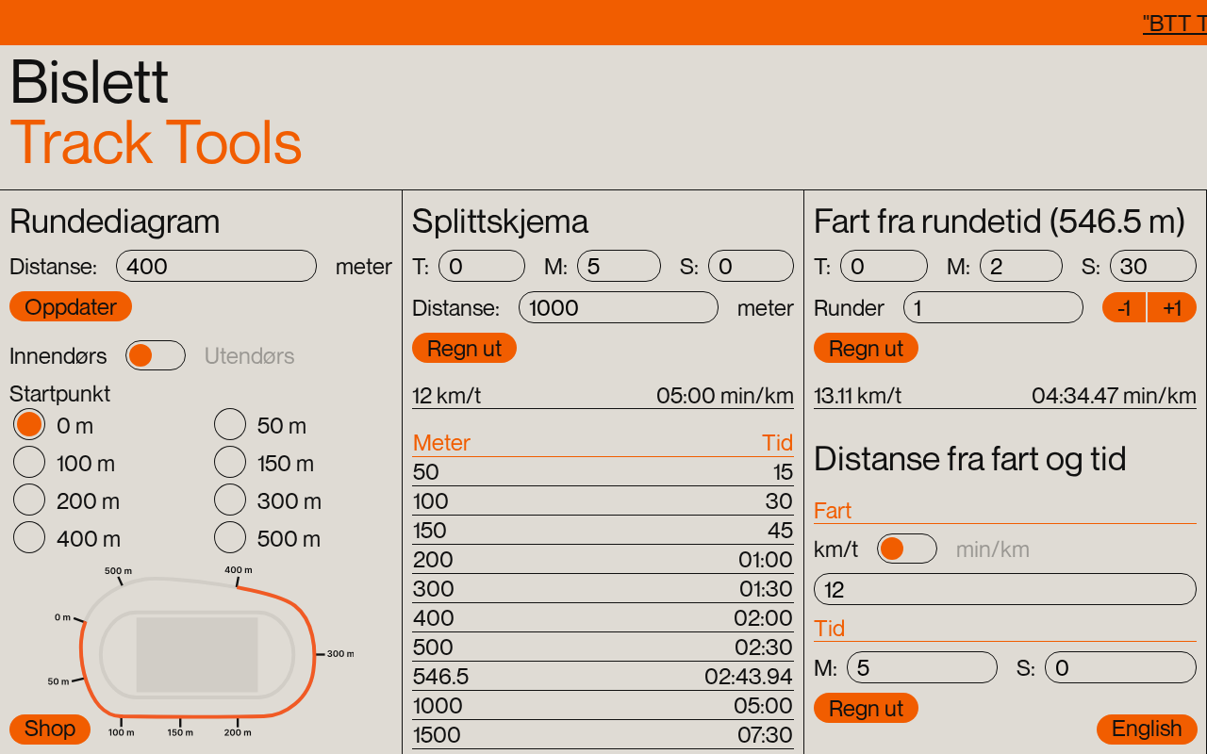Viewport: 1207px width, 754px height.
Task: Pick the 300 m start point option
Action: tap(230, 500)
